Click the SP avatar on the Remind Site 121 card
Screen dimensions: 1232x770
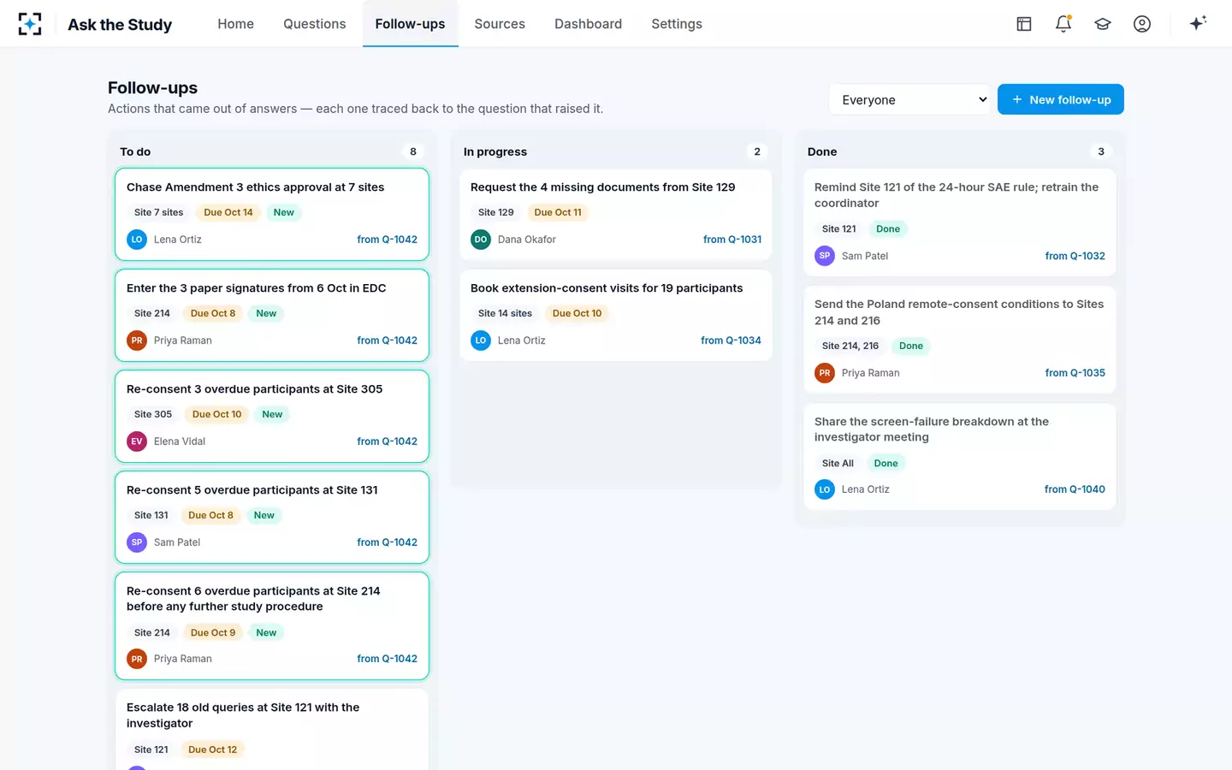825,256
